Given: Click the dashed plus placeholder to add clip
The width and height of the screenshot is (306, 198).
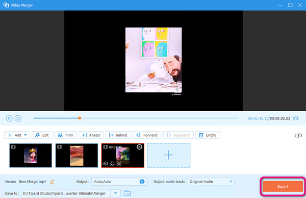Looking at the screenshot, I should (169, 156).
